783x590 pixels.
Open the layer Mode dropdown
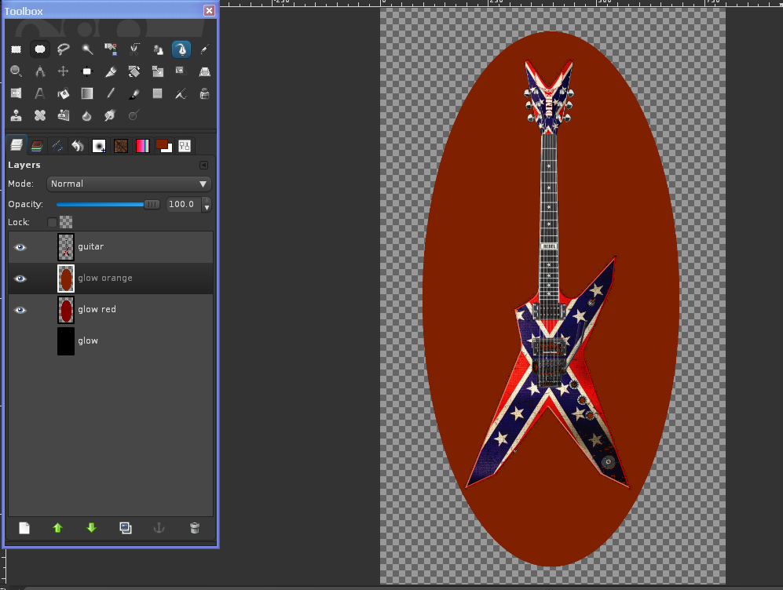point(129,184)
